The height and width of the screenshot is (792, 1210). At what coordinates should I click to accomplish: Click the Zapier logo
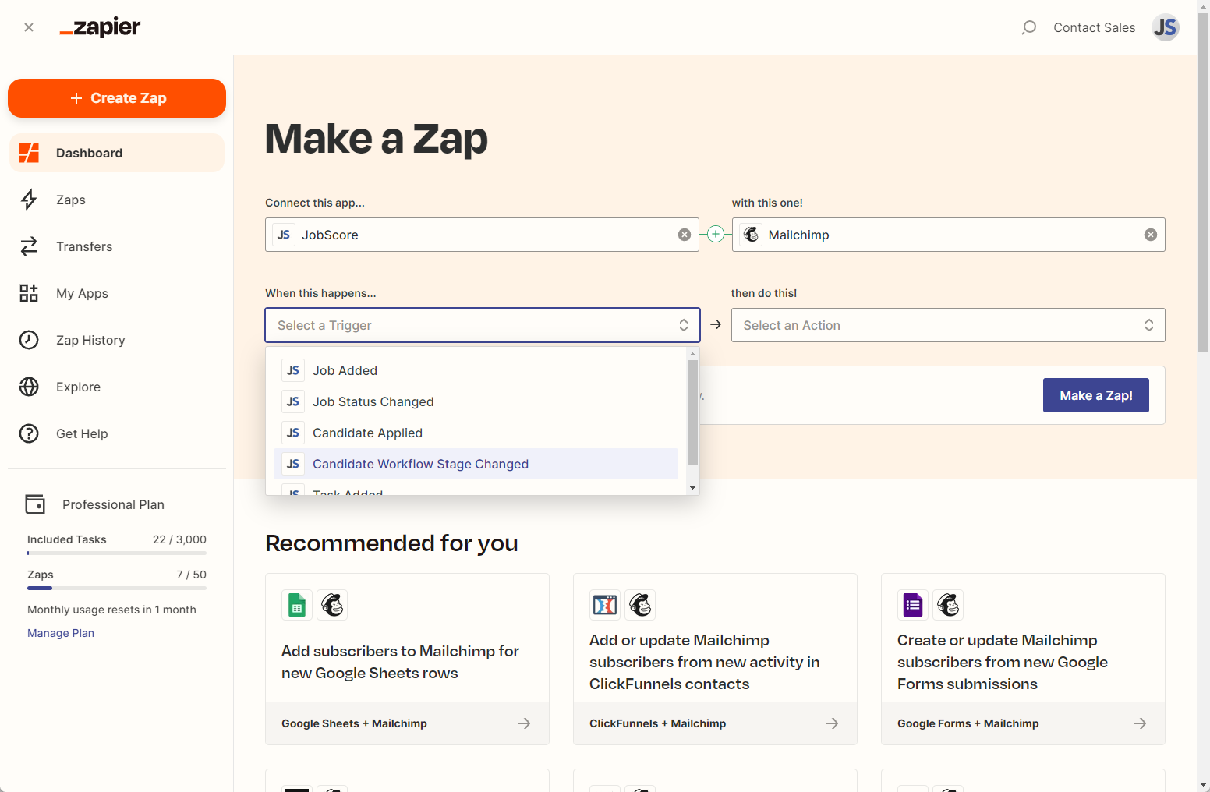(100, 27)
